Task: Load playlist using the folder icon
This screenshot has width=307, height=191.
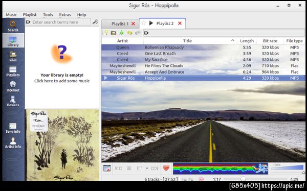Action: click(x=114, y=33)
